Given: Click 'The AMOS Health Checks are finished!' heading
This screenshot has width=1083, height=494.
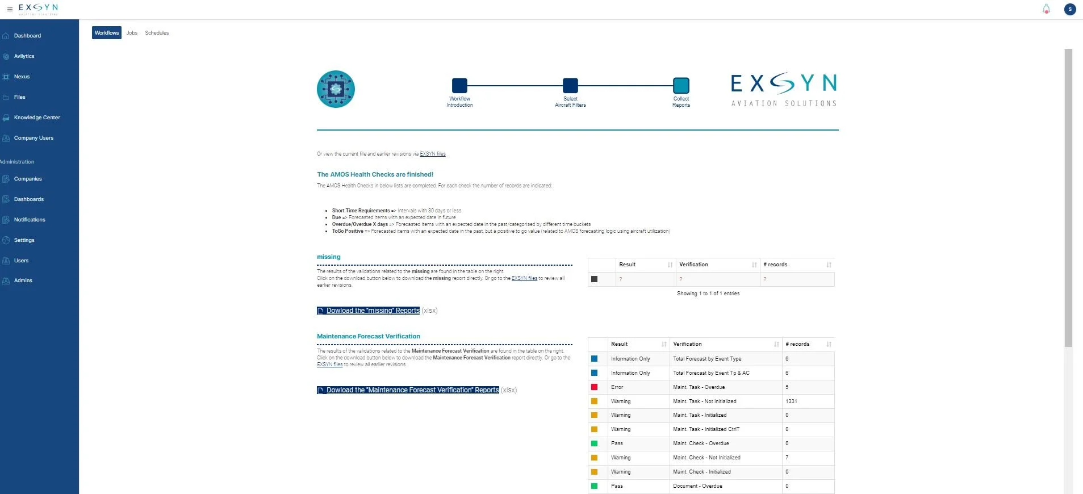Looking at the screenshot, I should tap(375, 174).
